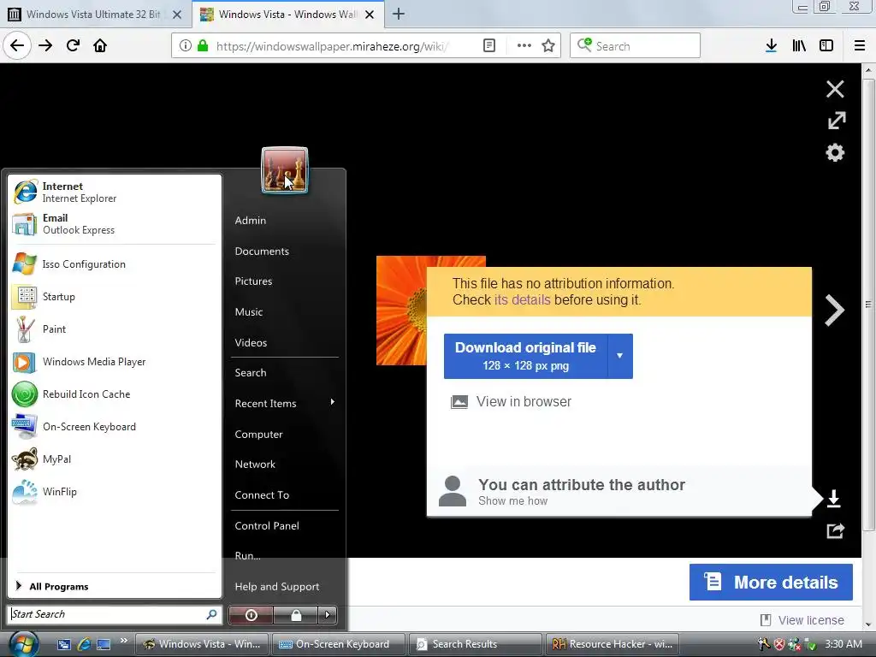
Task: Bookmark this page with the star
Action: 548,46
